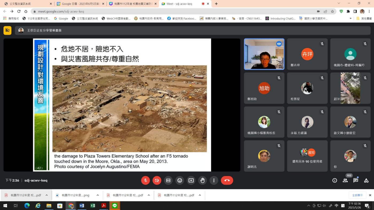
Task: Toggle browser side panel icon
Action: pyautogui.click(x=355, y=11)
